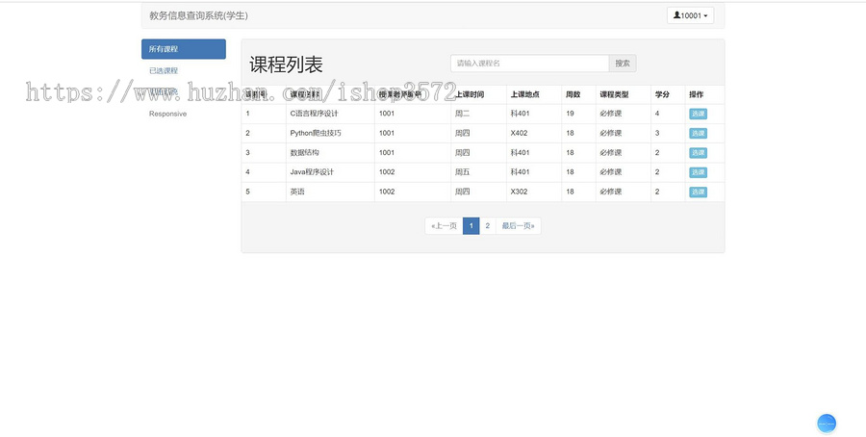Select page 1 in pagination
The height and width of the screenshot is (437, 866).
(x=471, y=225)
